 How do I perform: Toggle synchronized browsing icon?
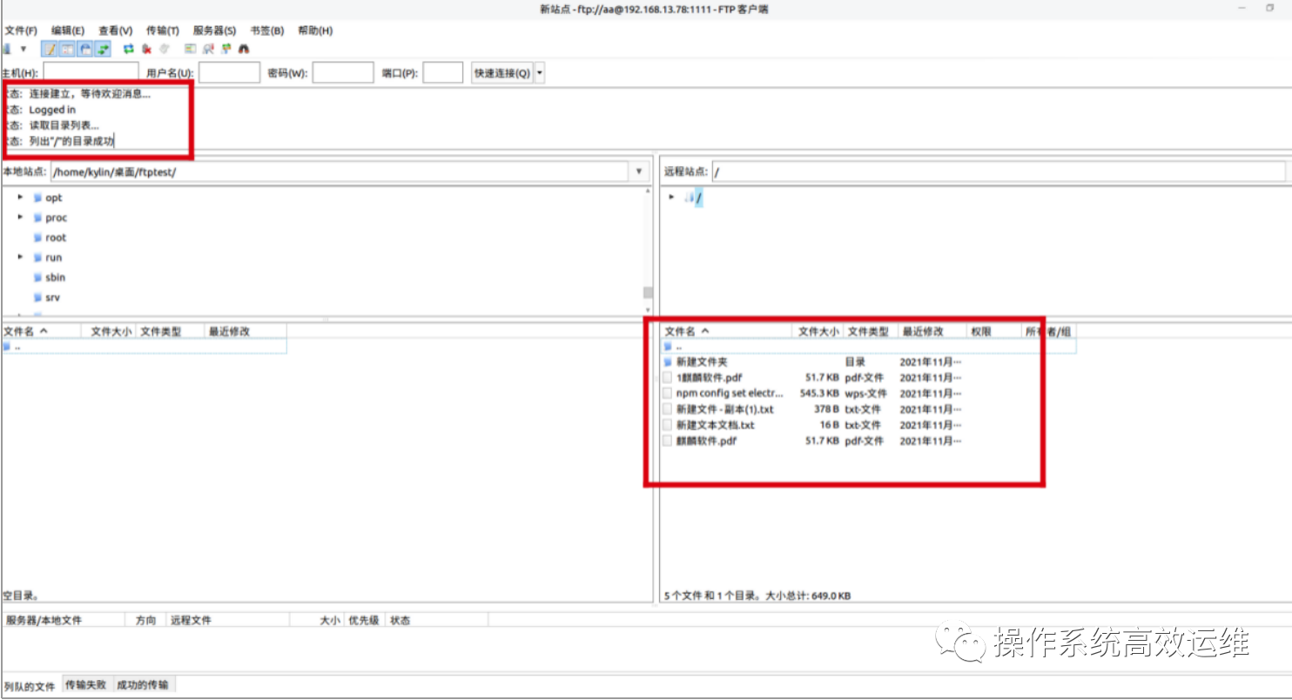point(226,49)
